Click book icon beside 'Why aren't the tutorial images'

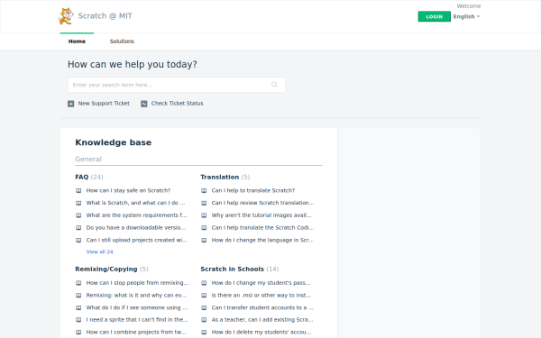click(x=204, y=215)
